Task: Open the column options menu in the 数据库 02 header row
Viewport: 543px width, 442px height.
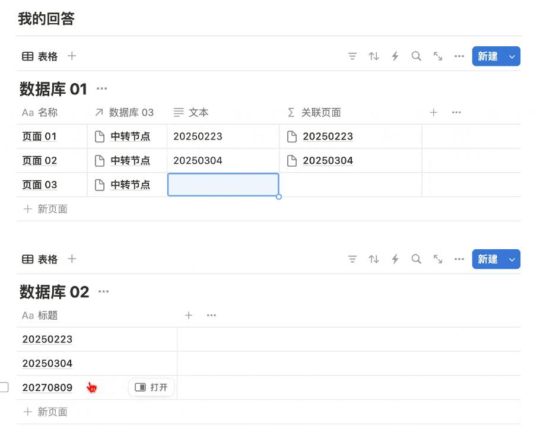Action: 211,315
